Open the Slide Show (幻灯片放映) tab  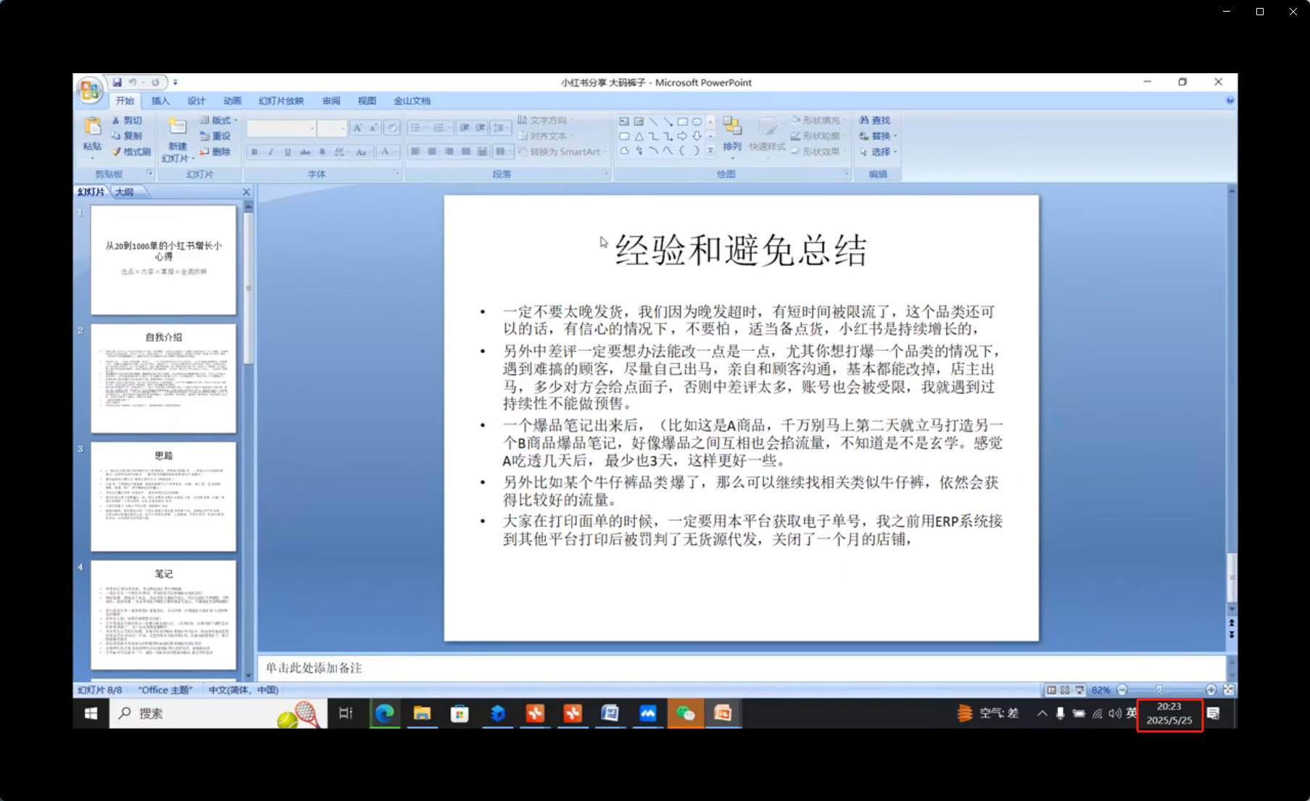coord(281,101)
